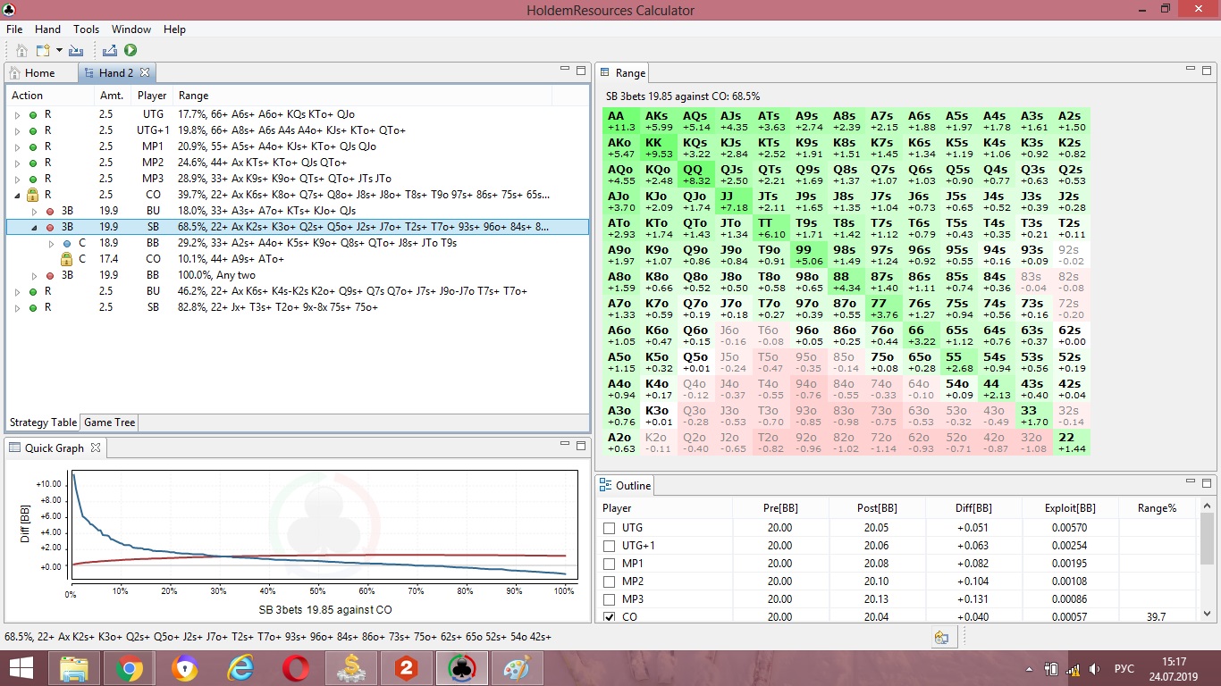Click the New Hand toolbar icon

click(x=44, y=51)
